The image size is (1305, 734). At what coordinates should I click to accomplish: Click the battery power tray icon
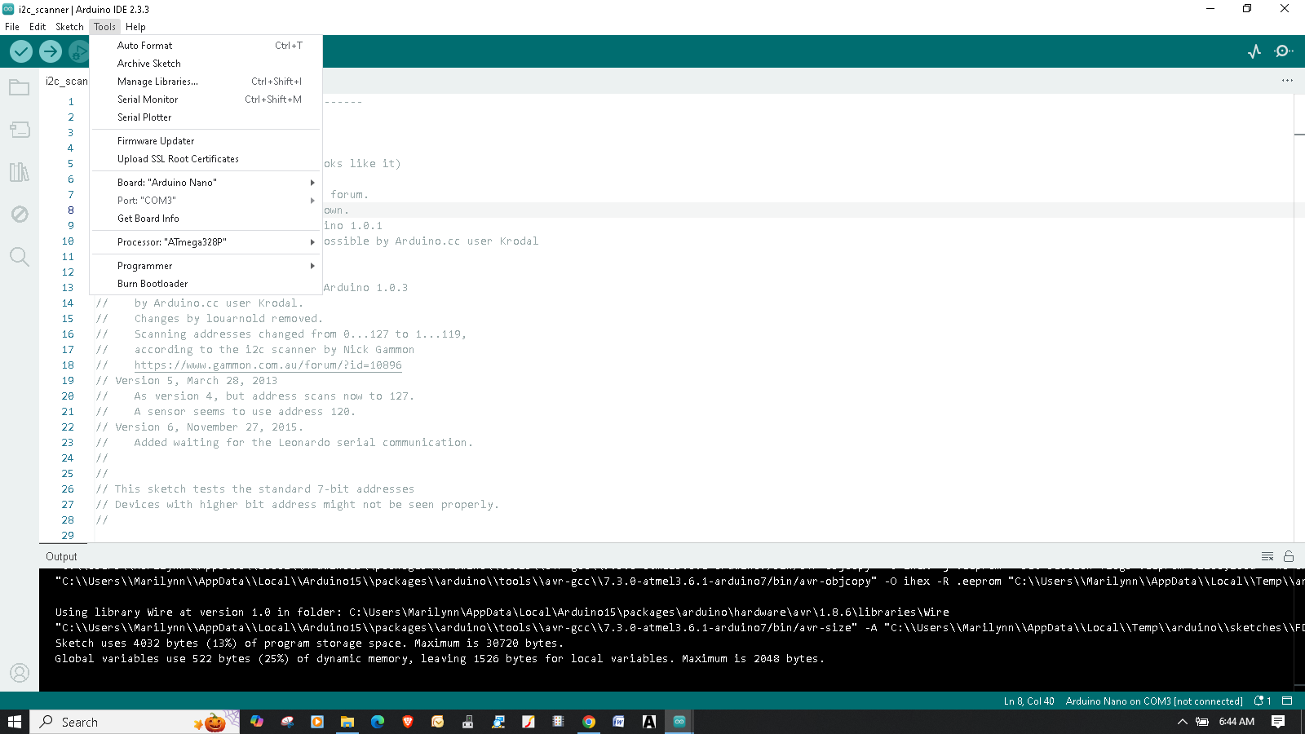pos(1202,722)
